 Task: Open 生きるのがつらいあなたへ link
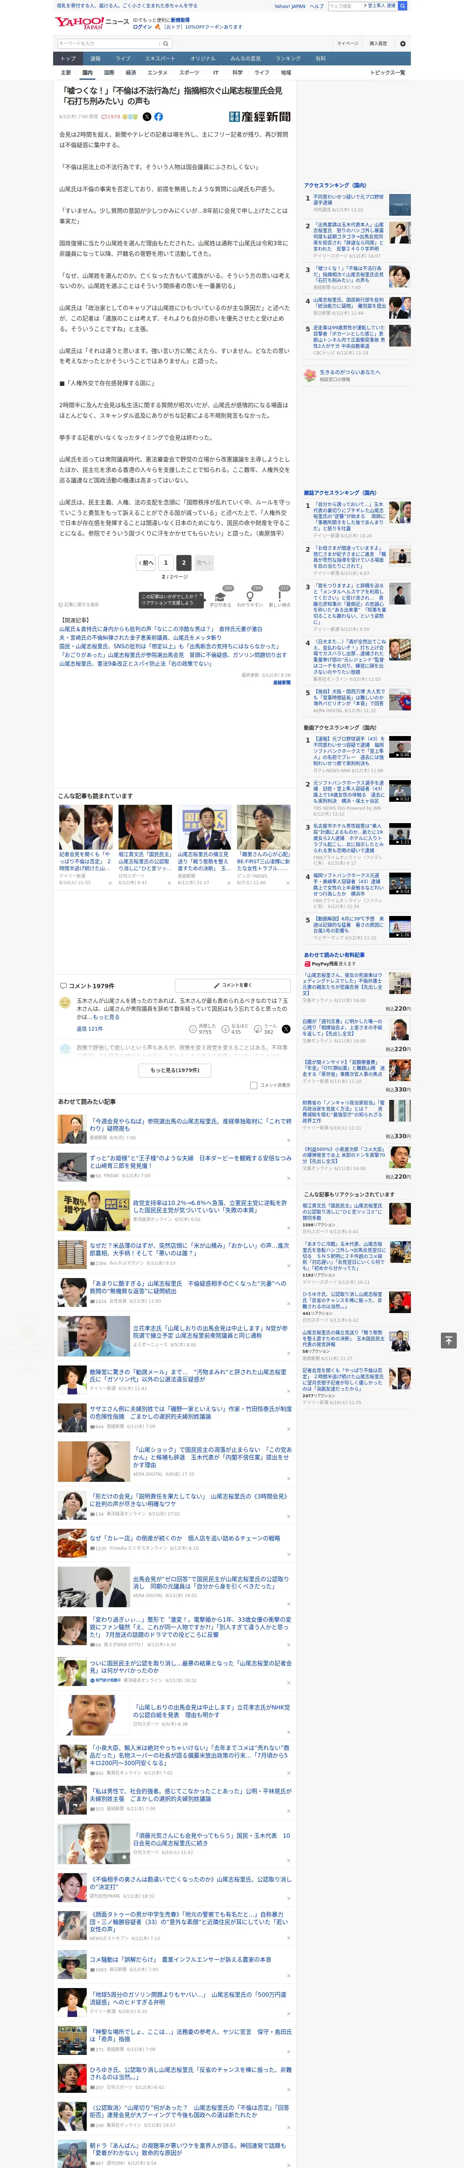[x=349, y=372]
